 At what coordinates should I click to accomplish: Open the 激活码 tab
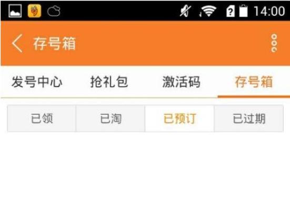(181, 82)
